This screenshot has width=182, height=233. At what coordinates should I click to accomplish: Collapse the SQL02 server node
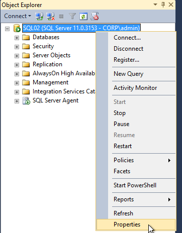click(7, 29)
